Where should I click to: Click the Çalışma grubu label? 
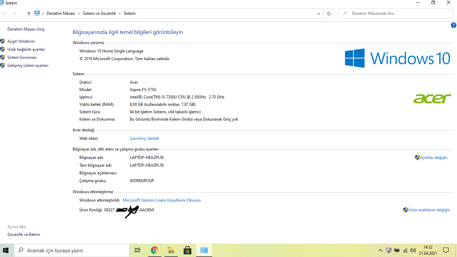(x=93, y=181)
